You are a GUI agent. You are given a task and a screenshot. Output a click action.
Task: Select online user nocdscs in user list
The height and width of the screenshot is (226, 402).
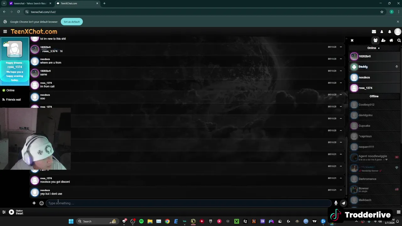coord(375,77)
